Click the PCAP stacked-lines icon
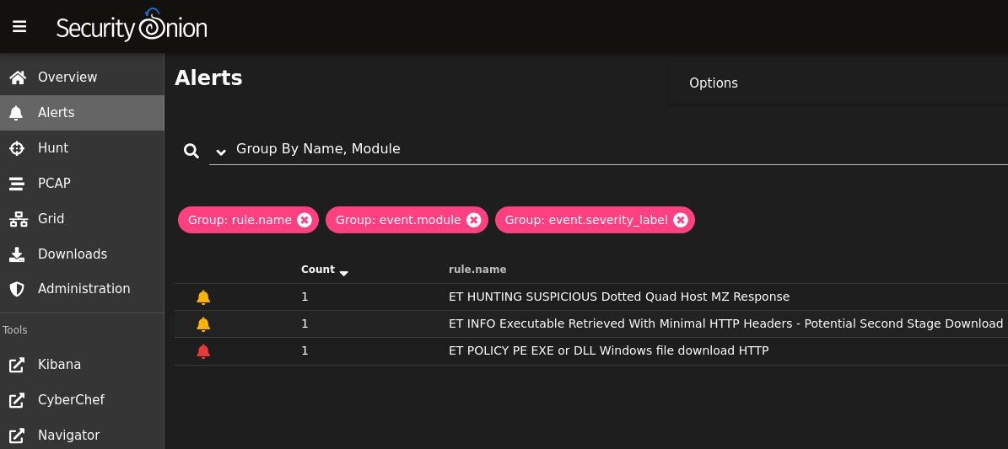This screenshot has width=1008, height=449. tap(17, 184)
